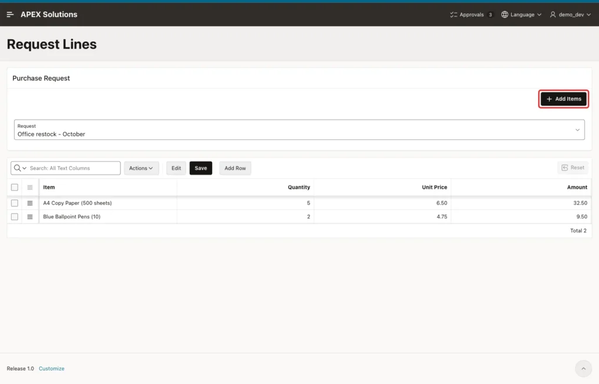Click the Approvals count badge 3
This screenshot has height=384, width=599.
pyautogui.click(x=490, y=15)
